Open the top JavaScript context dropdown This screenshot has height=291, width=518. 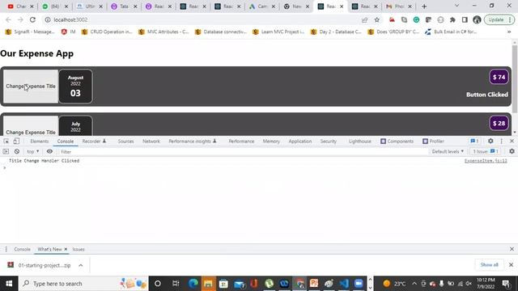pos(32,151)
